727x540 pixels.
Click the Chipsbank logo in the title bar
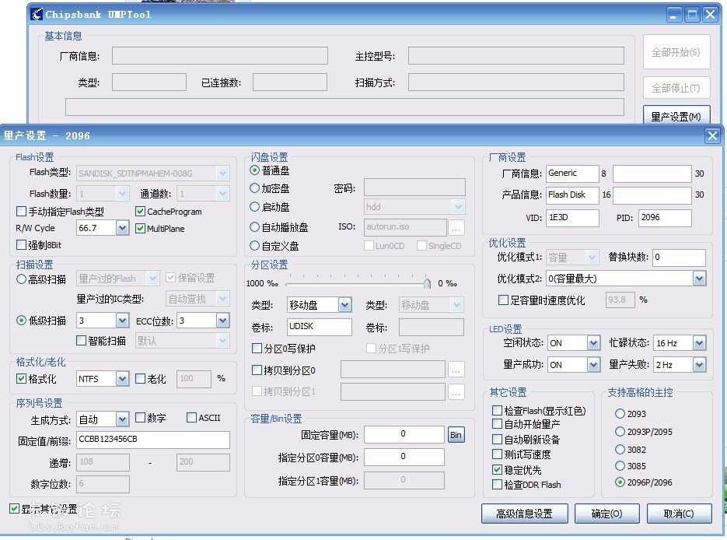point(34,14)
